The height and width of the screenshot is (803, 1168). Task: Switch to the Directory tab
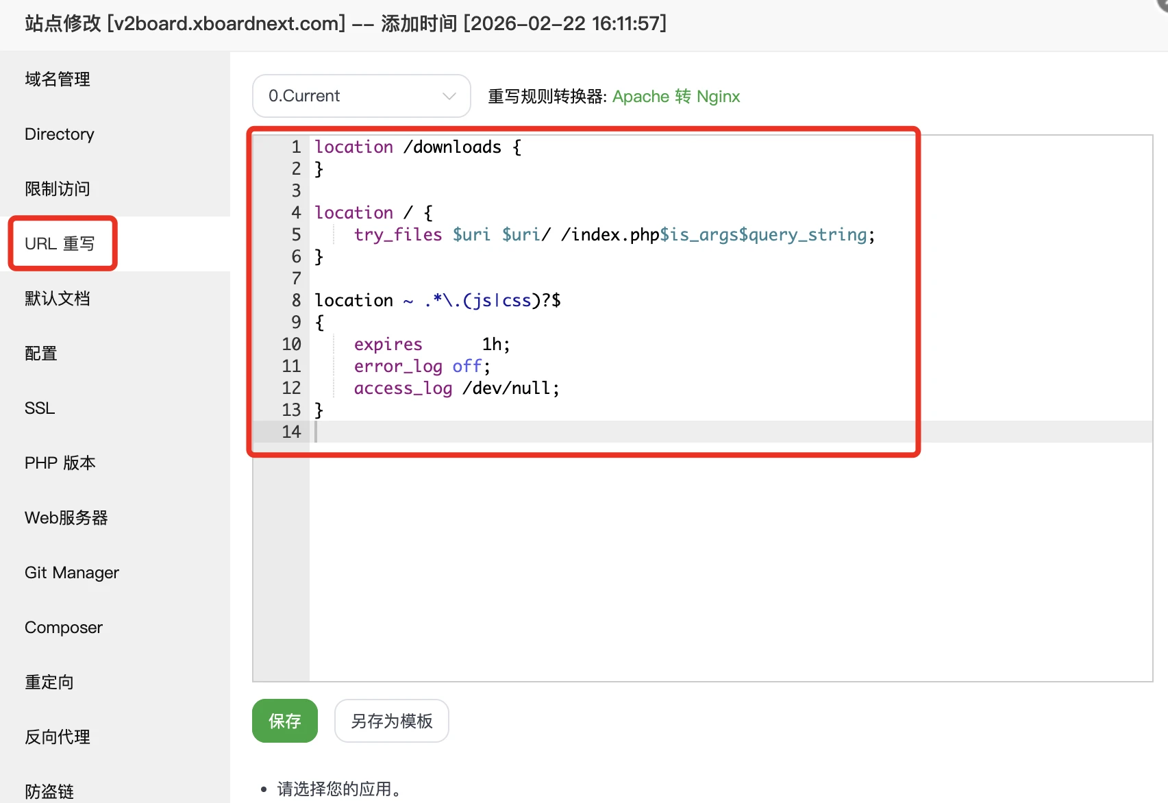click(60, 134)
